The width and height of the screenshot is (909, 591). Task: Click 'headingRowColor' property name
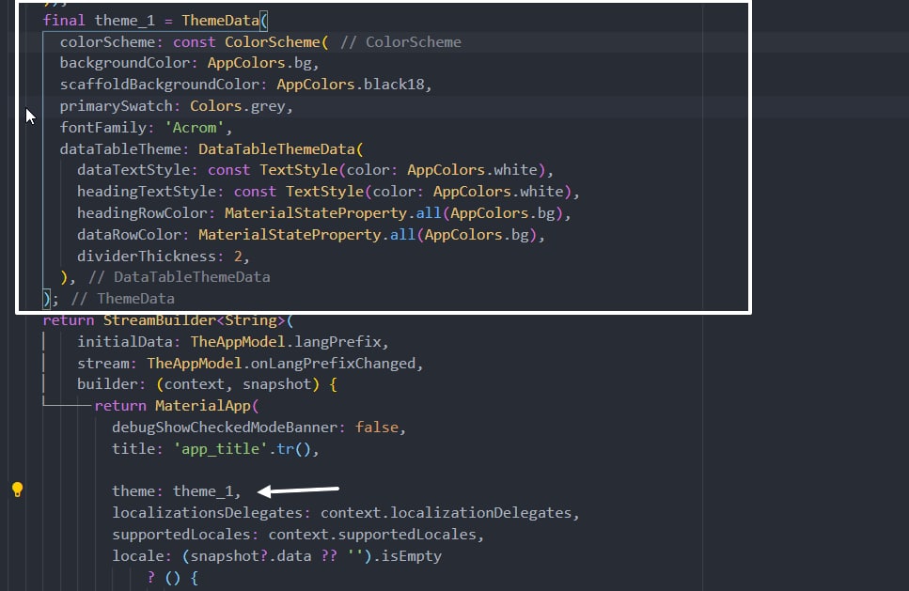[x=142, y=213]
